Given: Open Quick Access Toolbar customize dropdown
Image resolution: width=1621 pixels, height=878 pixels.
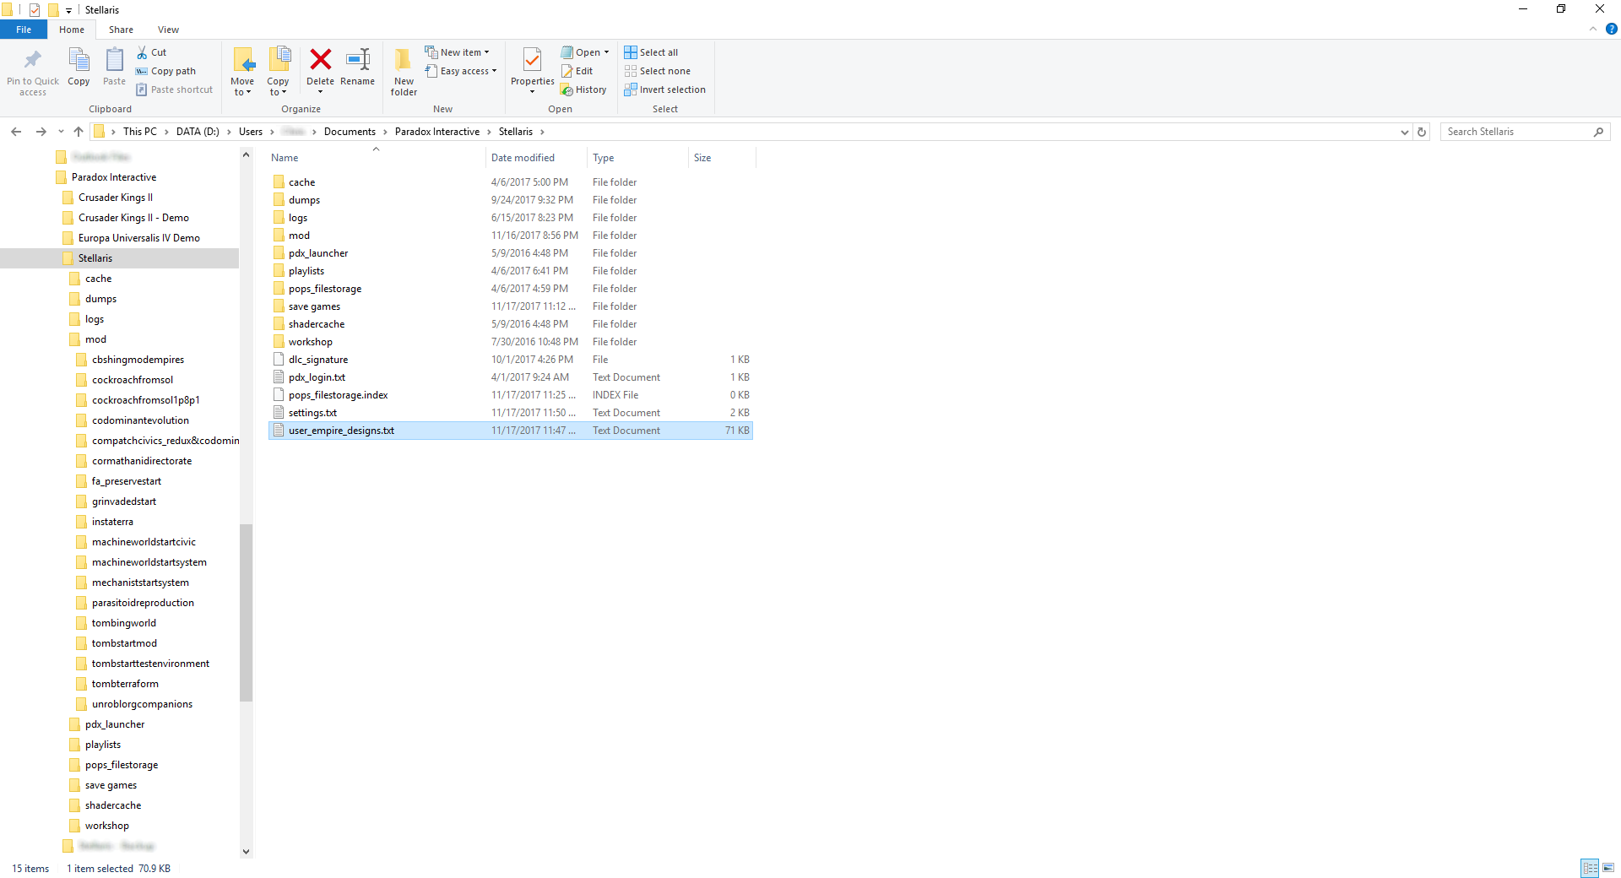Looking at the screenshot, I should [x=69, y=10].
